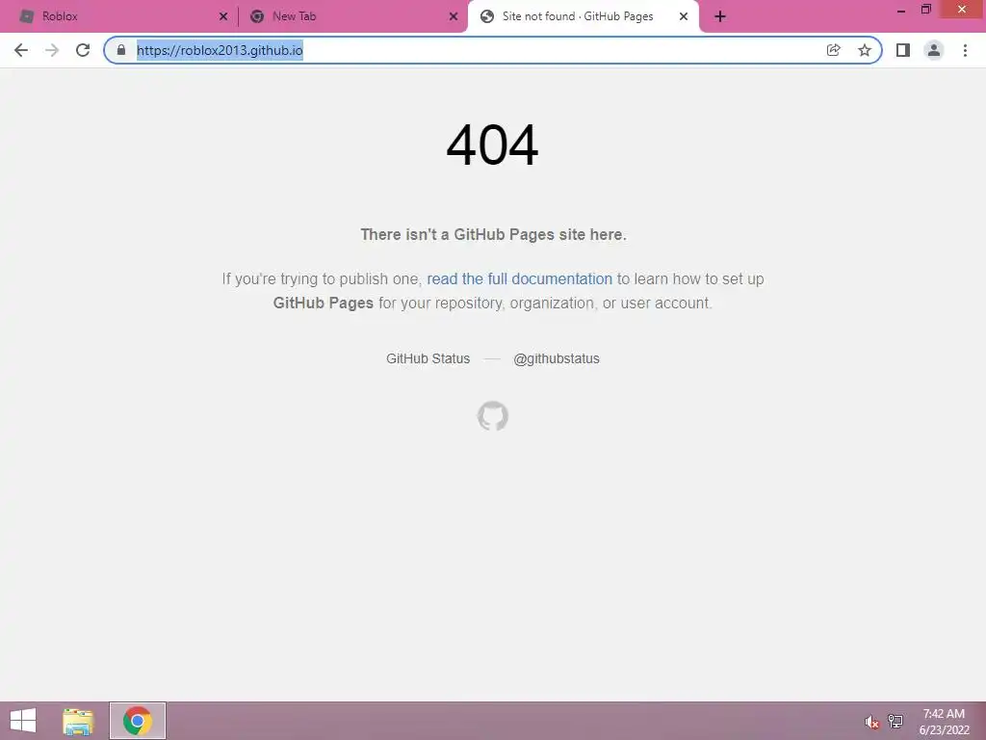This screenshot has width=986, height=740.
Task: Open the GitHub Status link
Action: (428, 358)
